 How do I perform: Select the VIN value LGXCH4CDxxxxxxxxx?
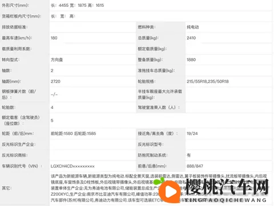pos(72,166)
